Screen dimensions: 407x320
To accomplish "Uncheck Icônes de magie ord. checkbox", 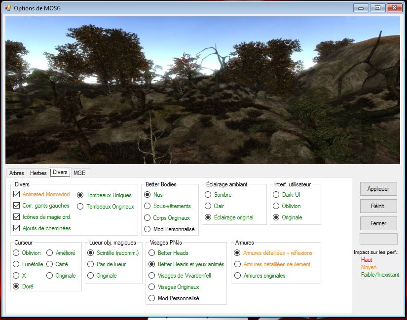I will pos(17,217).
